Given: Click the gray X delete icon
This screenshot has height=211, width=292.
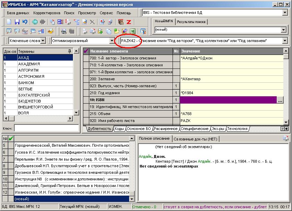Looking at the screenshot, I should click(92, 22).
